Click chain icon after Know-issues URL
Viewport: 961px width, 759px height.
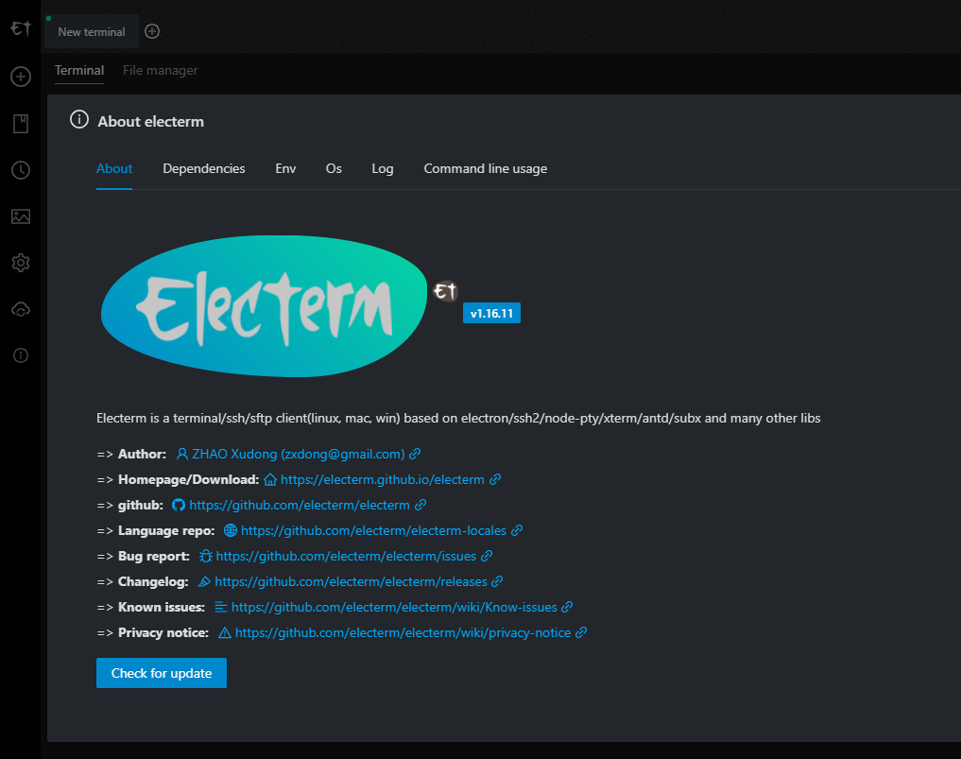pyautogui.click(x=568, y=607)
